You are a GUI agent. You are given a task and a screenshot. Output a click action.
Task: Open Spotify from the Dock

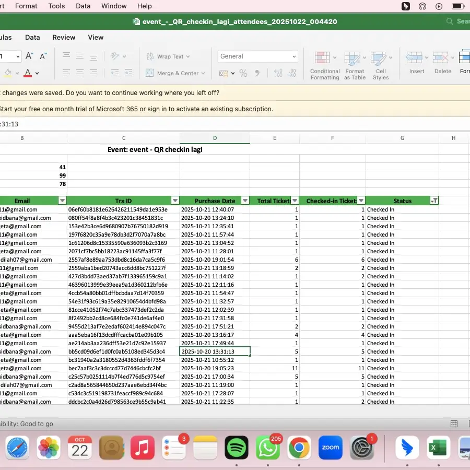237,448
